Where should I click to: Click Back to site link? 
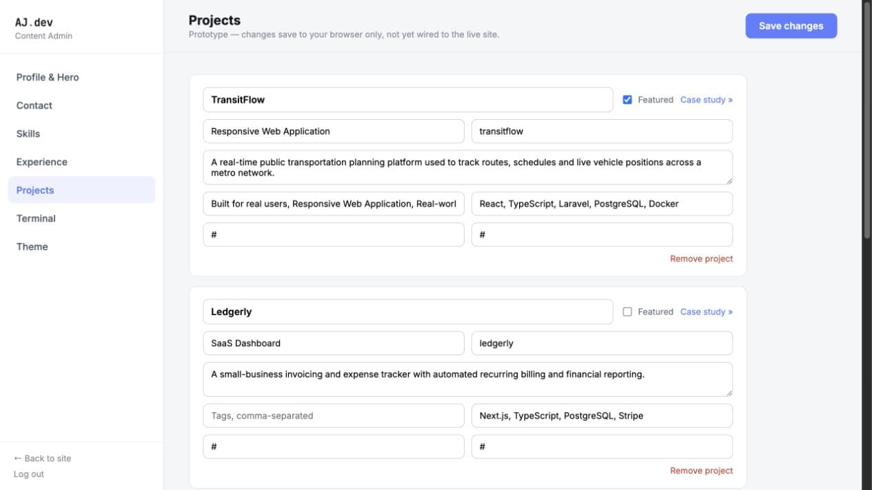tap(43, 458)
